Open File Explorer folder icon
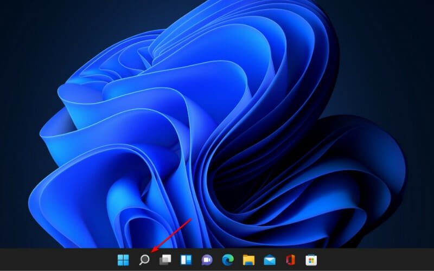Screen dimensions: 434x271 point(248,260)
